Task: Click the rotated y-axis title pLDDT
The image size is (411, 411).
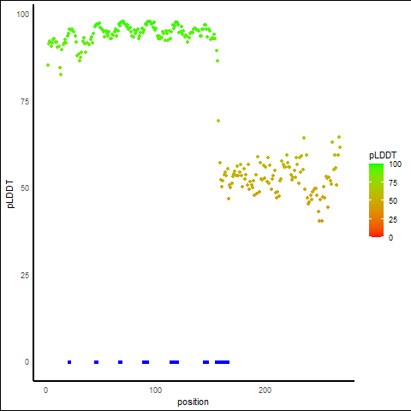Action: pos(10,194)
